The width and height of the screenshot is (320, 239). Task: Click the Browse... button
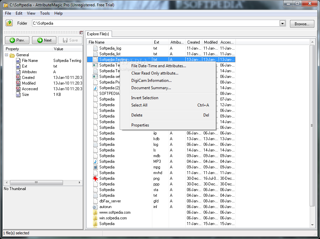(302, 24)
